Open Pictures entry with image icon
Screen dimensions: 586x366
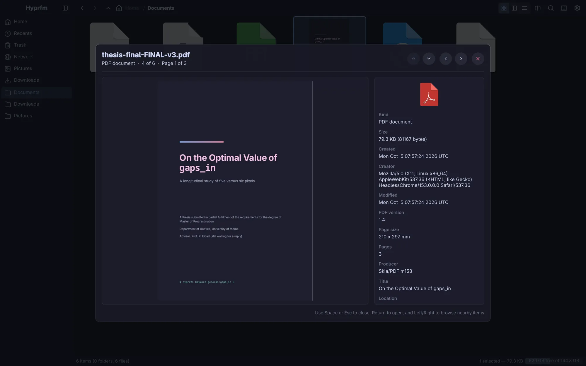(x=37, y=69)
